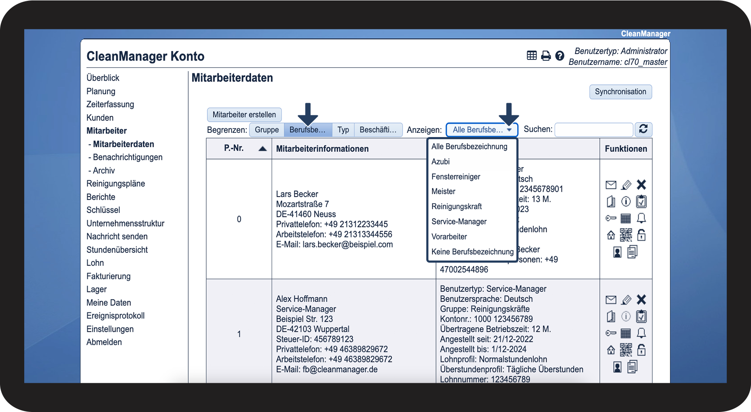Click the table grid icon in the header
Image resolution: width=751 pixels, height=412 pixels.
pos(532,56)
